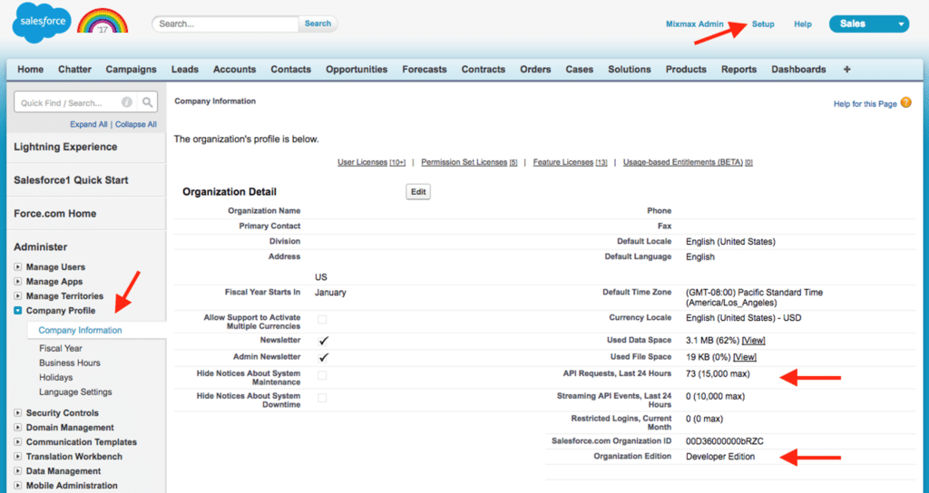Click the Edit button in Organization Detail

tap(418, 192)
